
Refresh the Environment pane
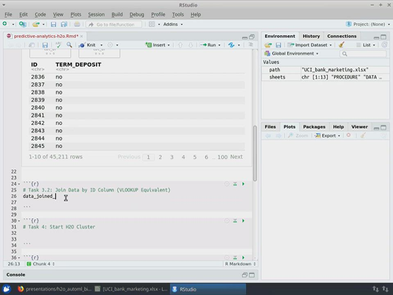(x=384, y=45)
